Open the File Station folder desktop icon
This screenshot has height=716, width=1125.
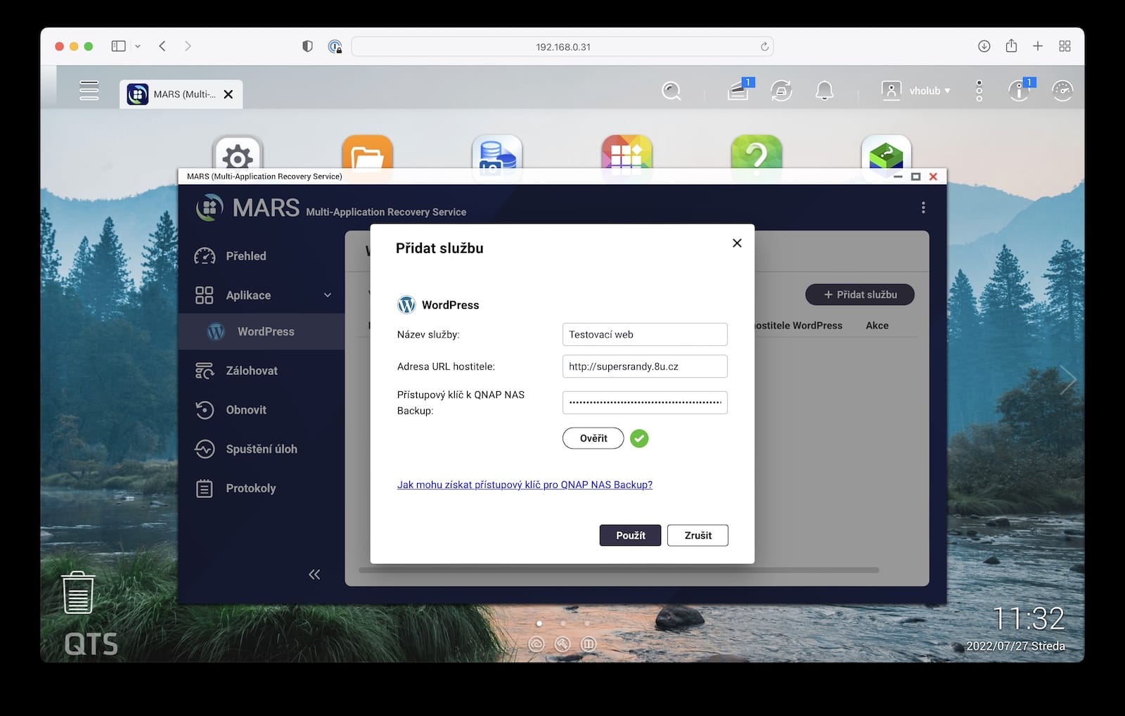(368, 153)
